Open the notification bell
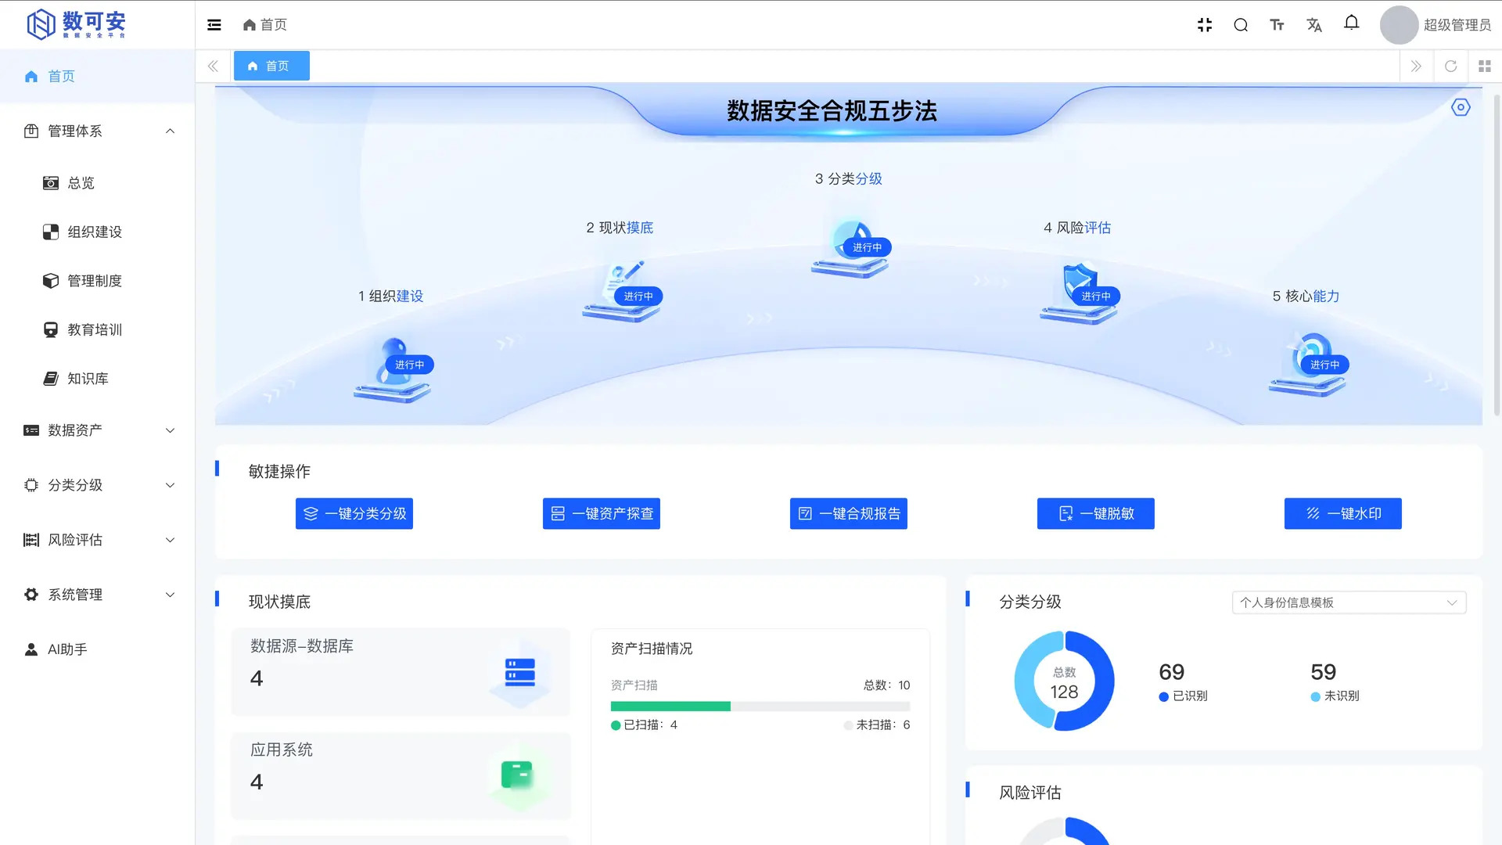The image size is (1502, 845). (x=1351, y=23)
